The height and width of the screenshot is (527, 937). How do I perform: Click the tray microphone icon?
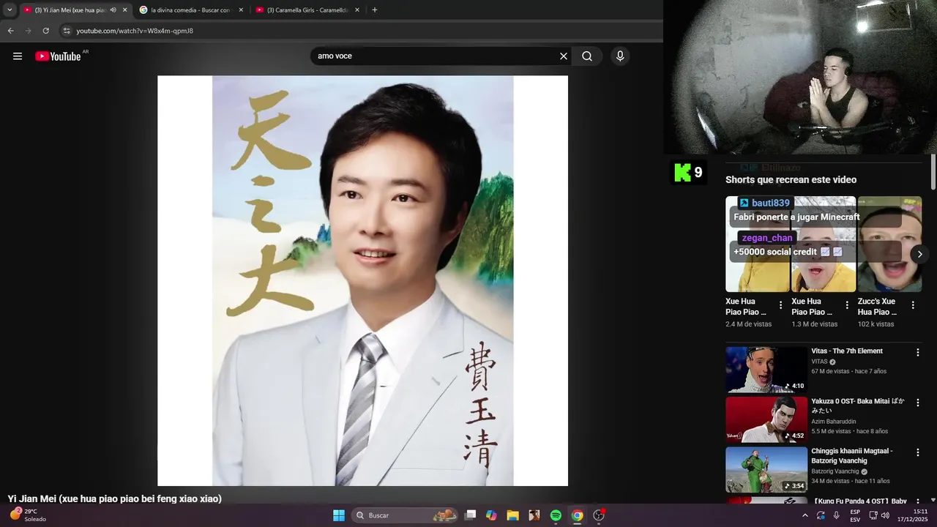coord(836,515)
